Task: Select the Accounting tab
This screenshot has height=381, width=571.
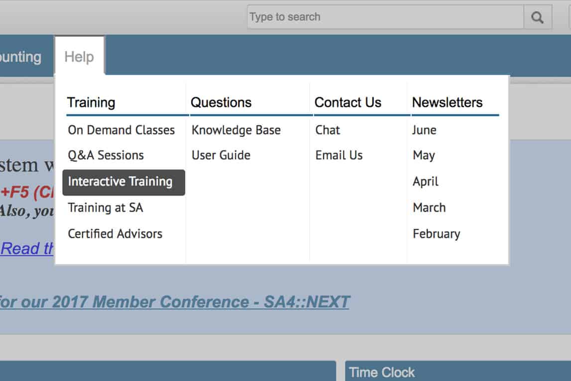Action: 21,57
